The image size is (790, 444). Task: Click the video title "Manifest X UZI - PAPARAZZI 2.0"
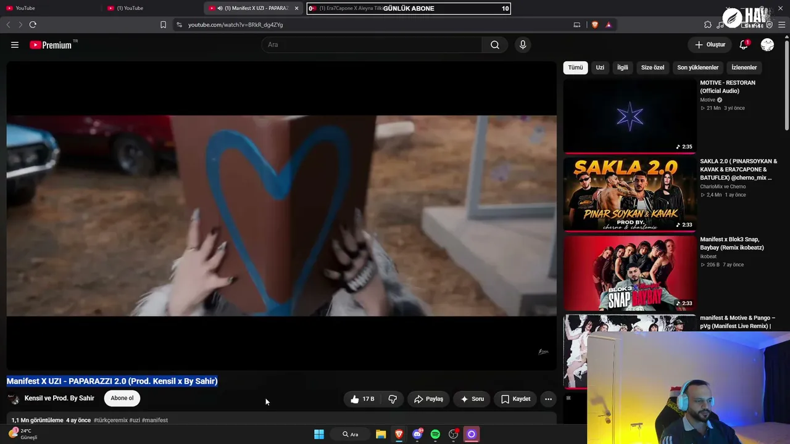click(112, 381)
